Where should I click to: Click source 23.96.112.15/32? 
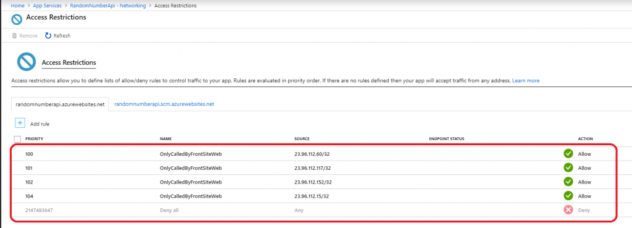coord(312,196)
